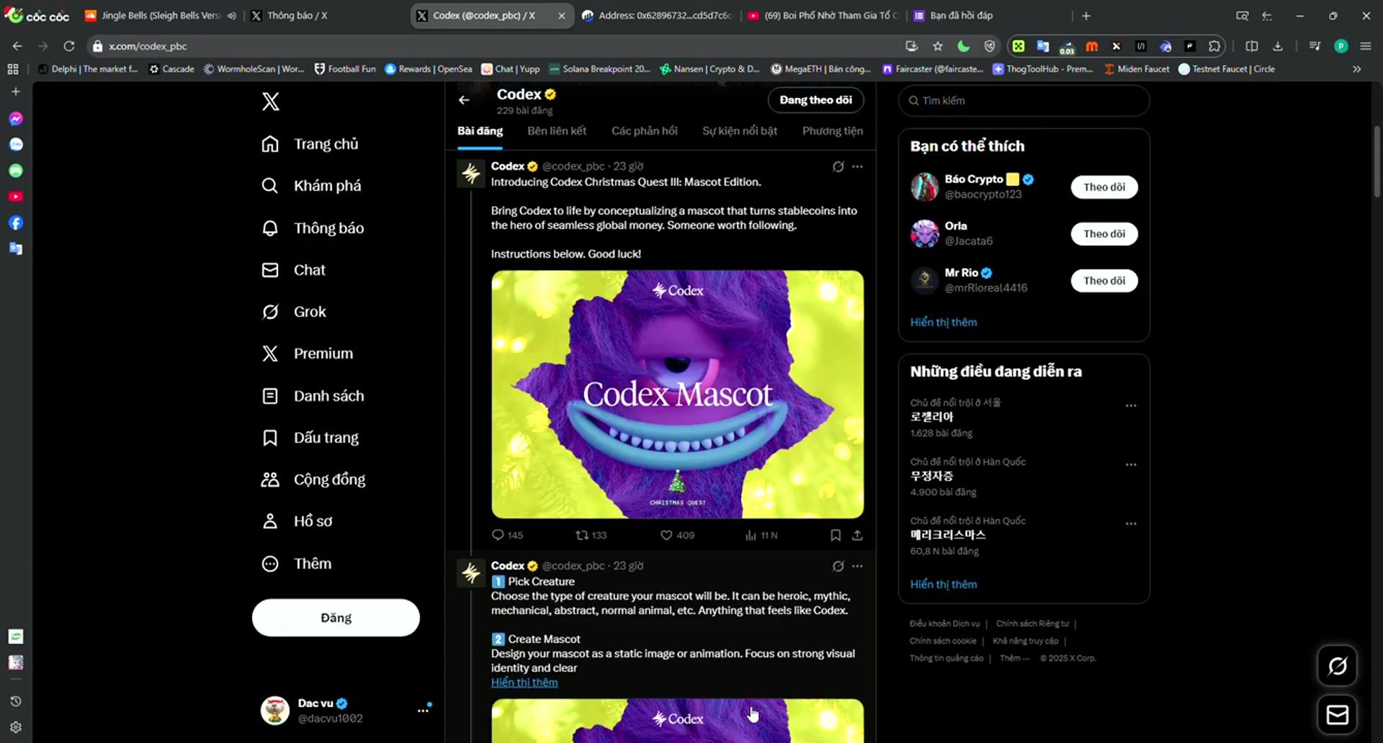Image resolution: width=1383 pixels, height=743 pixels.
Task: Show more suggested accounts
Action: tap(944, 323)
